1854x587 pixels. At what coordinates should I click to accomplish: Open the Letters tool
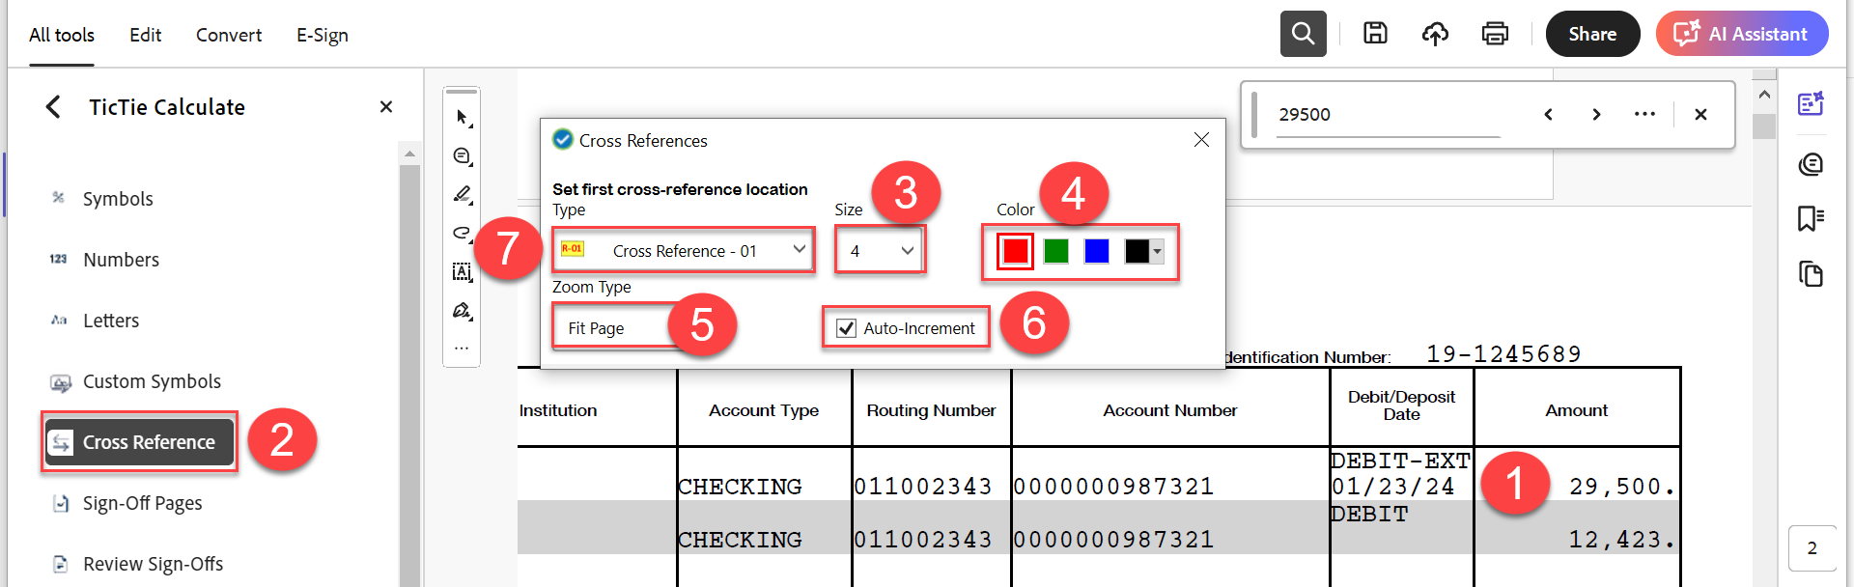[111, 321]
